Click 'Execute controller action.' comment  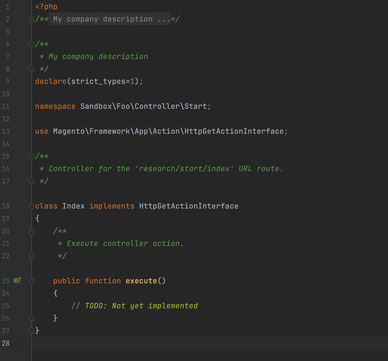pyautogui.click(x=126, y=243)
